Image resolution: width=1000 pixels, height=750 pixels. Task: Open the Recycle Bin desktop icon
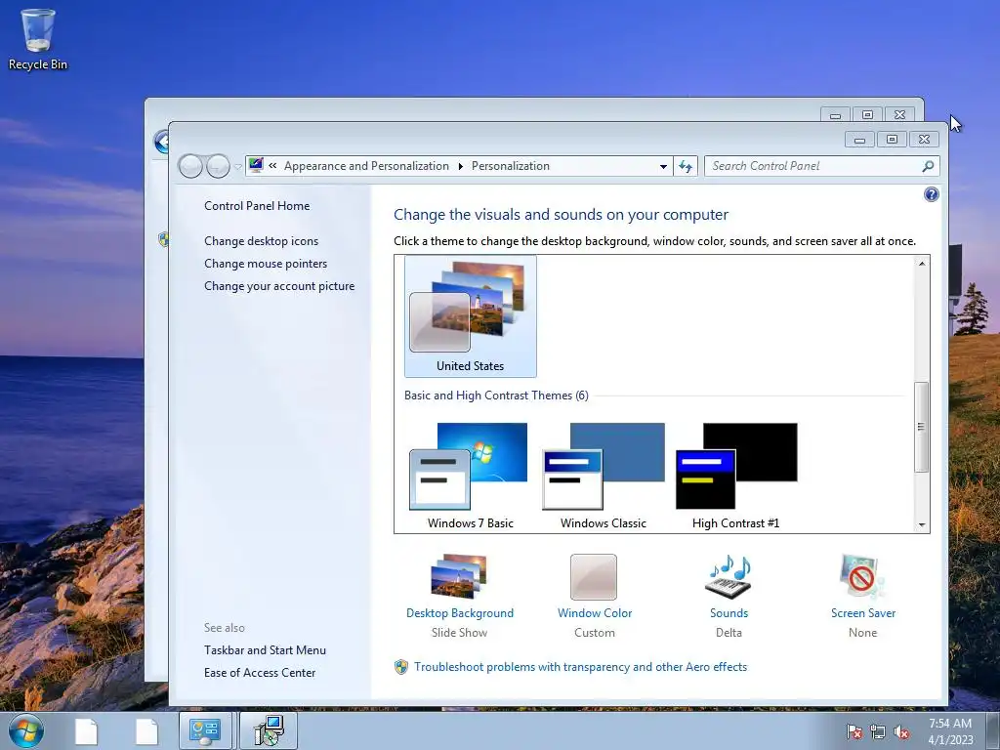pyautogui.click(x=38, y=39)
